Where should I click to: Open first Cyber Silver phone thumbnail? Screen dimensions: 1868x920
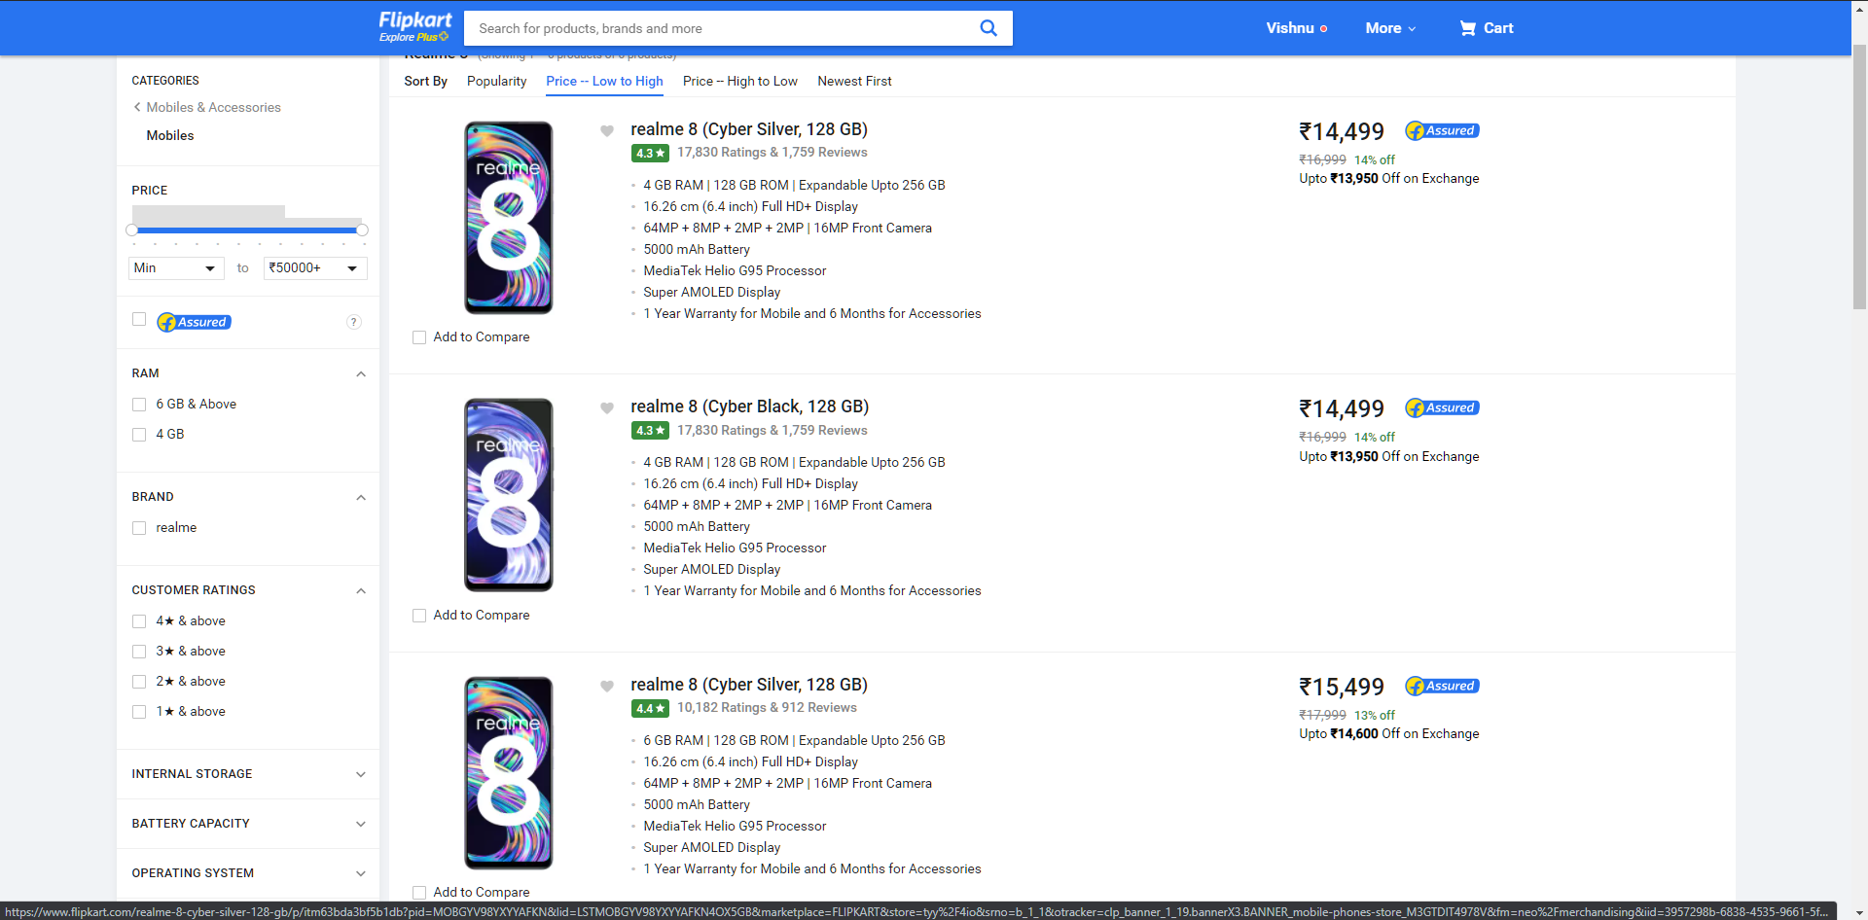pyautogui.click(x=509, y=218)
